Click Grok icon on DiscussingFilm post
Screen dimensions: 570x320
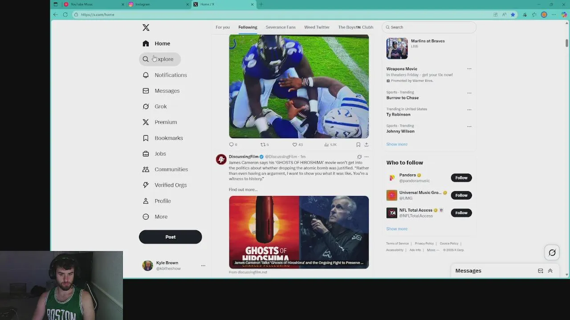359,157
